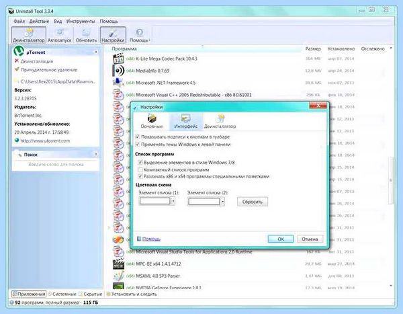The image size is (403, 314).
Task: Switch to the Интерфейс settings tab
Action: [186, 122]
